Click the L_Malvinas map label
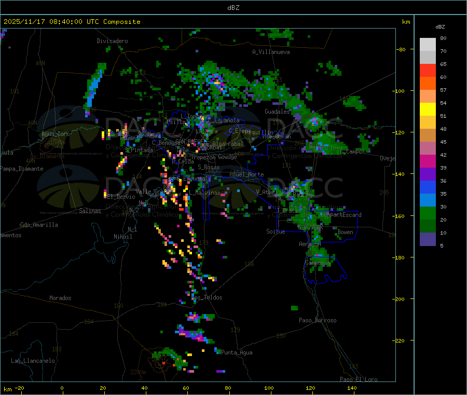Viewport: 467px width, 395px height. (204, 193)
